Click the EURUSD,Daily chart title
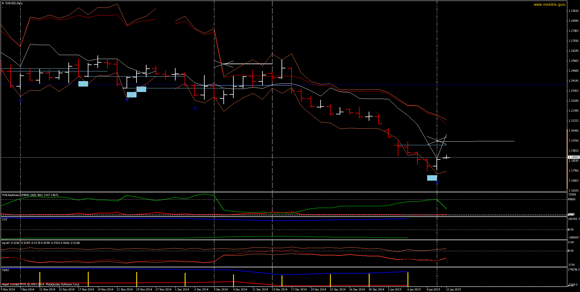The image size is (580, 292). [x=14, y=3]
